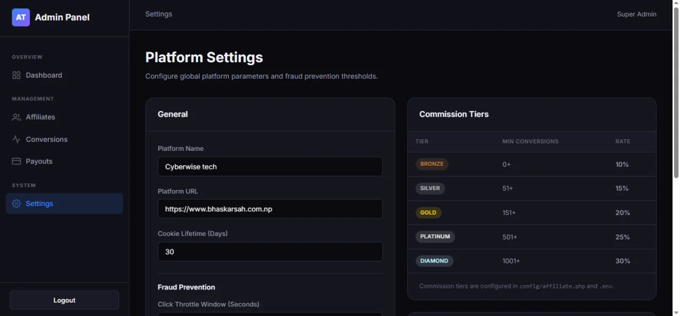Click the Cookie Lifetime days input
The width and height of the screenshot is (680, 316).
pyautogui.click(x=270, y=252)
